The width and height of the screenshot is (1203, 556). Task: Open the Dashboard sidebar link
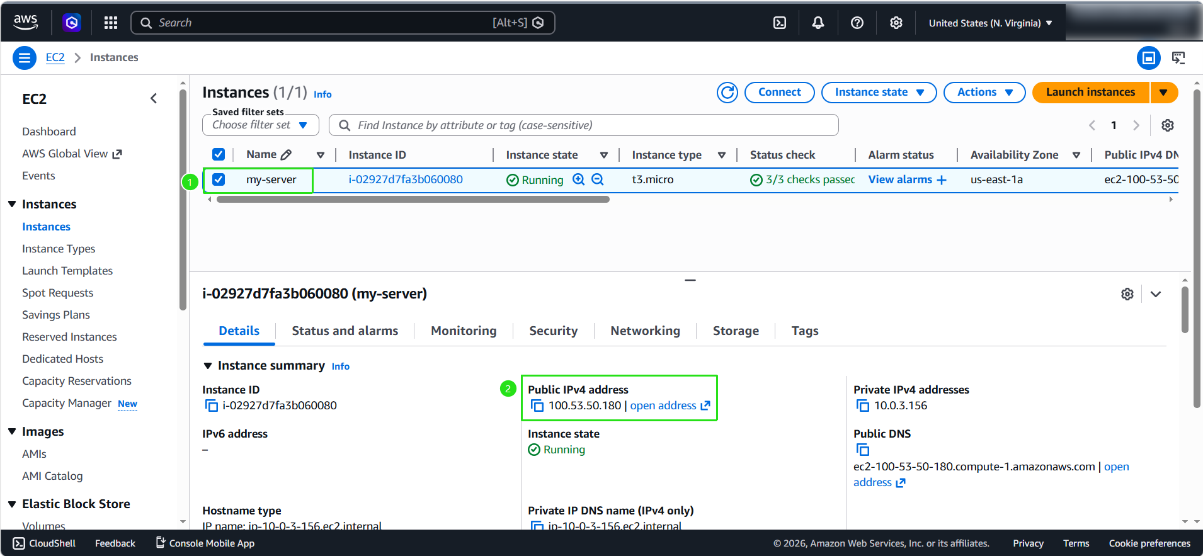tap(49, 132)
